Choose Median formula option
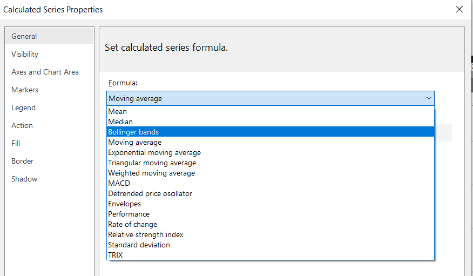 click(x=120, y=122)
